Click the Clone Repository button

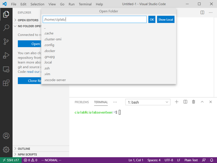[30, 81]
